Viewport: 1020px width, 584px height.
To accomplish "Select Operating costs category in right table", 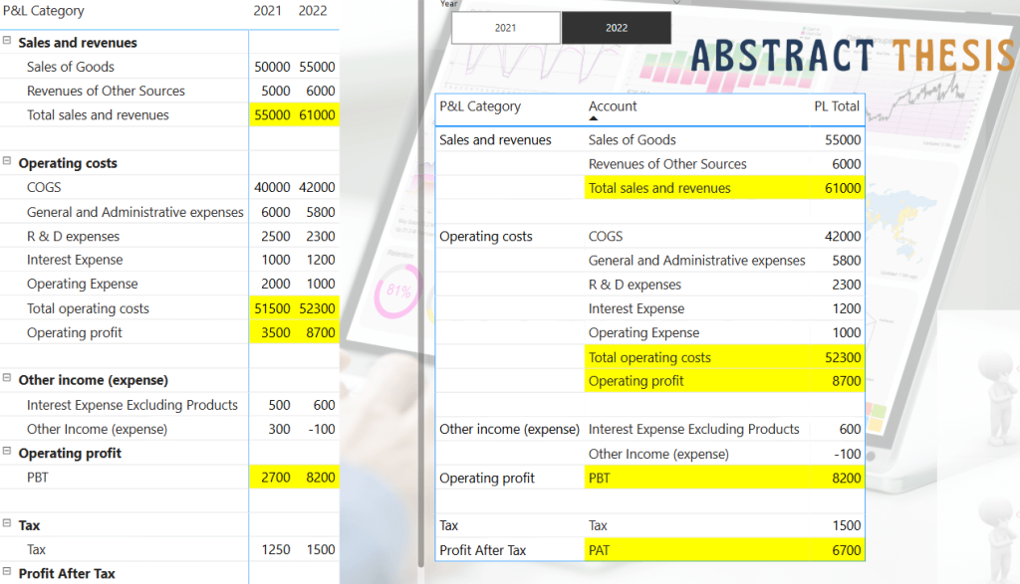I will [x=485, y=237].
